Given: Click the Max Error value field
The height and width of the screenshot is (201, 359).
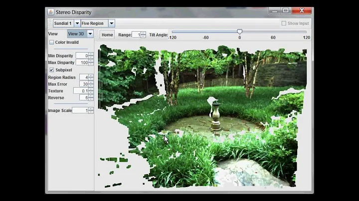Looking at the screenshot, I should tap(84, 84).
